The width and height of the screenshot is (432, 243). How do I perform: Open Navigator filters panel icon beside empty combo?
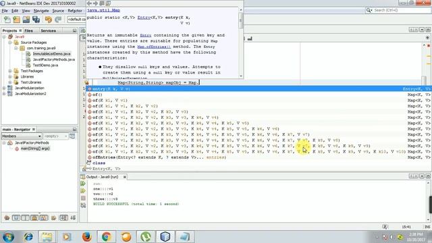click(72, 136)
